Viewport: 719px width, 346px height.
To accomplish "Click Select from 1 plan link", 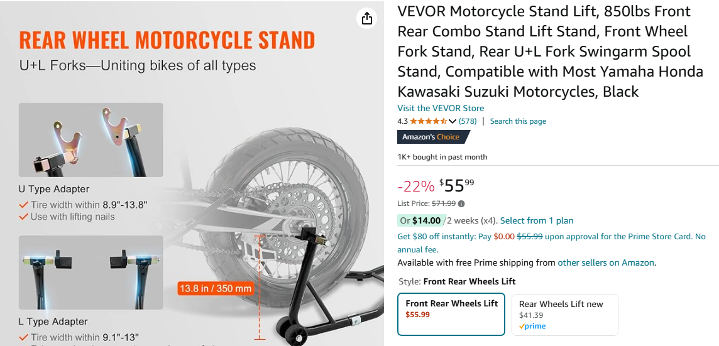I will 536,220.
